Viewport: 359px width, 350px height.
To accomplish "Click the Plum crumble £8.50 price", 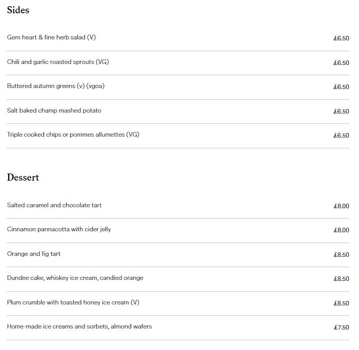I will click(341, 303).
